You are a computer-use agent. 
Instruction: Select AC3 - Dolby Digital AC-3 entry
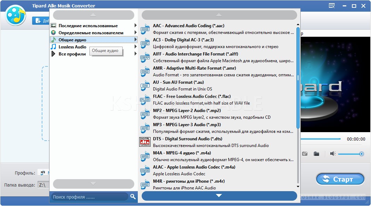click(217, 43)
